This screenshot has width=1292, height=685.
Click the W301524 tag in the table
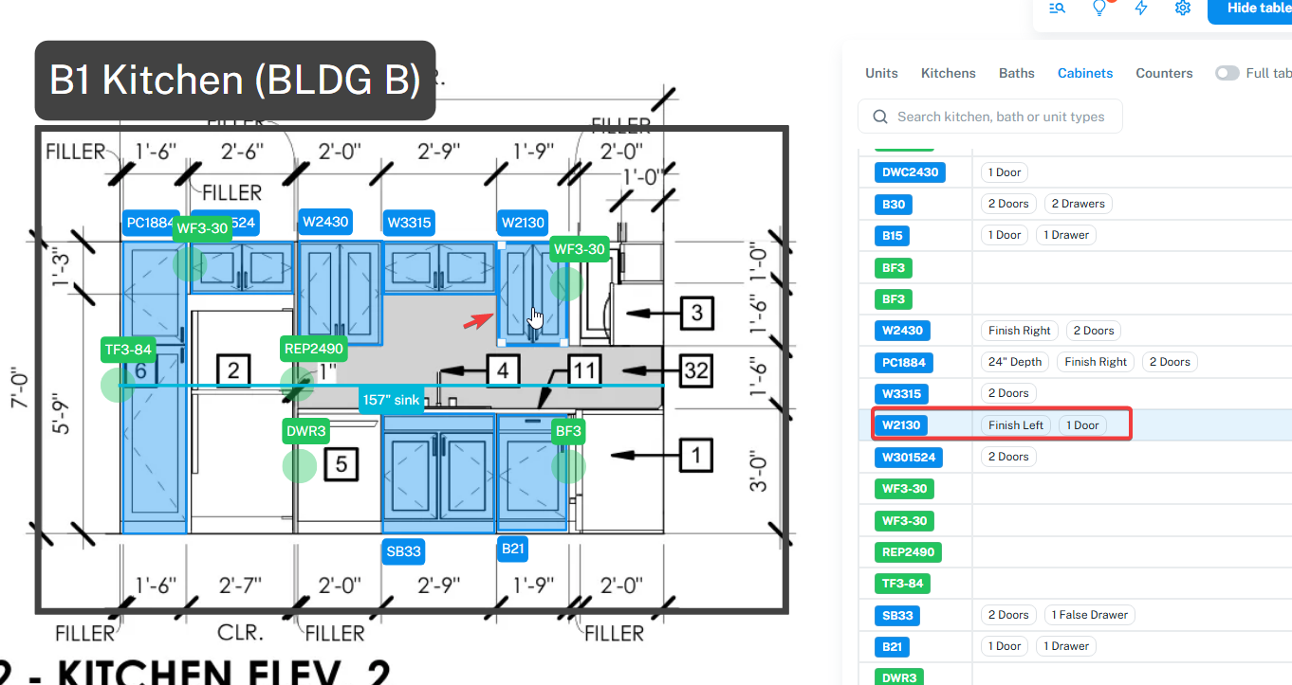point(909,457)
